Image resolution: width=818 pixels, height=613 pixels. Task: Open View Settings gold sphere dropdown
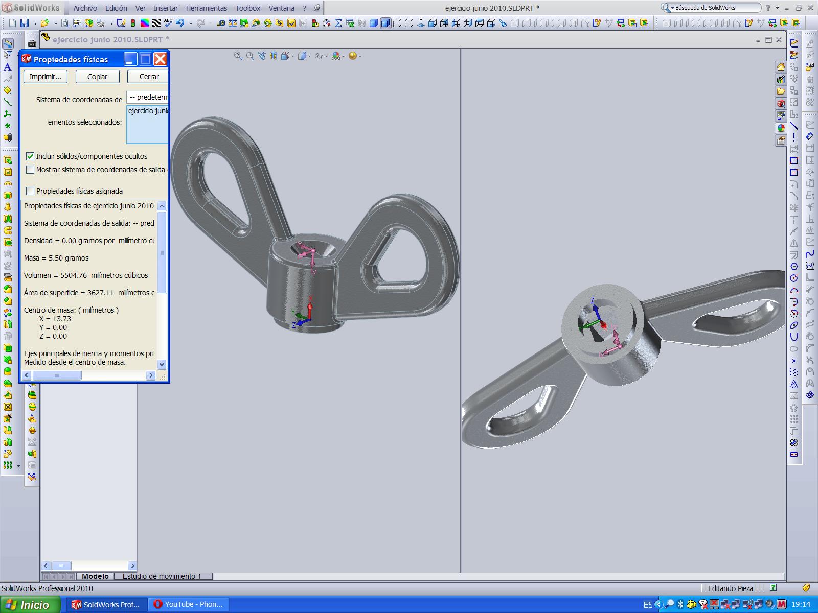(360, 56)
